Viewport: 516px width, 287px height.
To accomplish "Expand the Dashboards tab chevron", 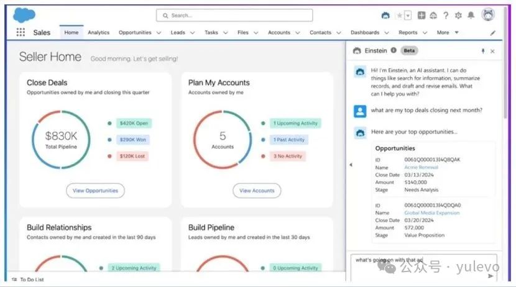I will (x=387, y=33).
